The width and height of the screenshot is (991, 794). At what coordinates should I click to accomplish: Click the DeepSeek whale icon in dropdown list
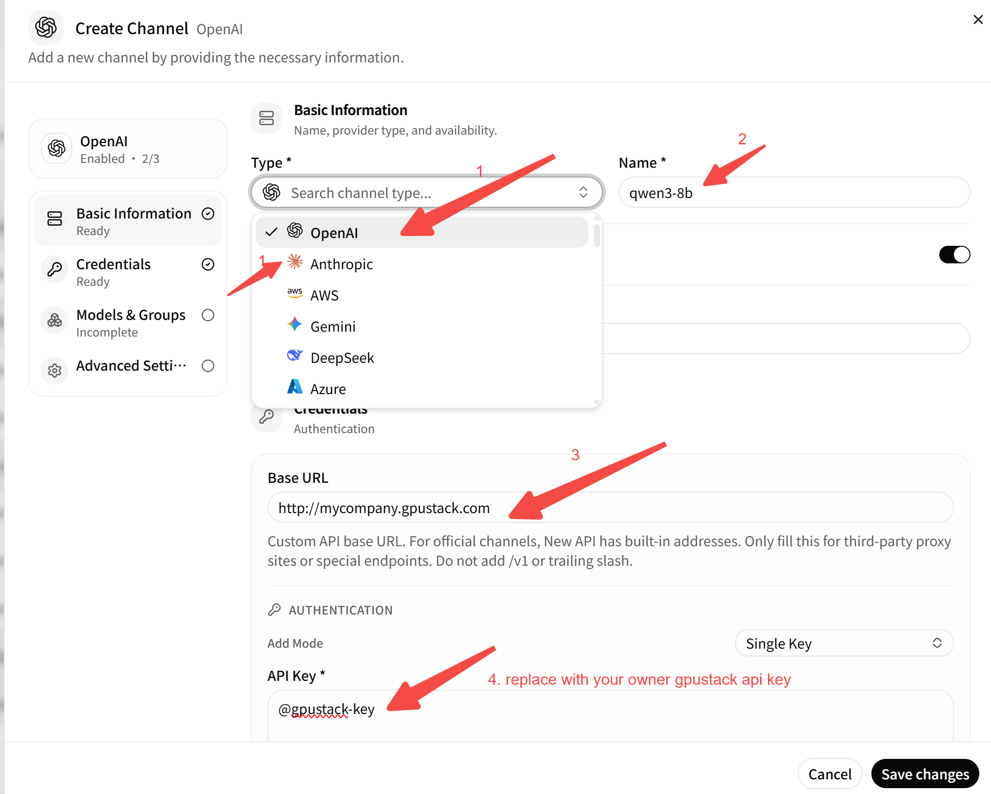pyautogui.click(x=295, y=356)
